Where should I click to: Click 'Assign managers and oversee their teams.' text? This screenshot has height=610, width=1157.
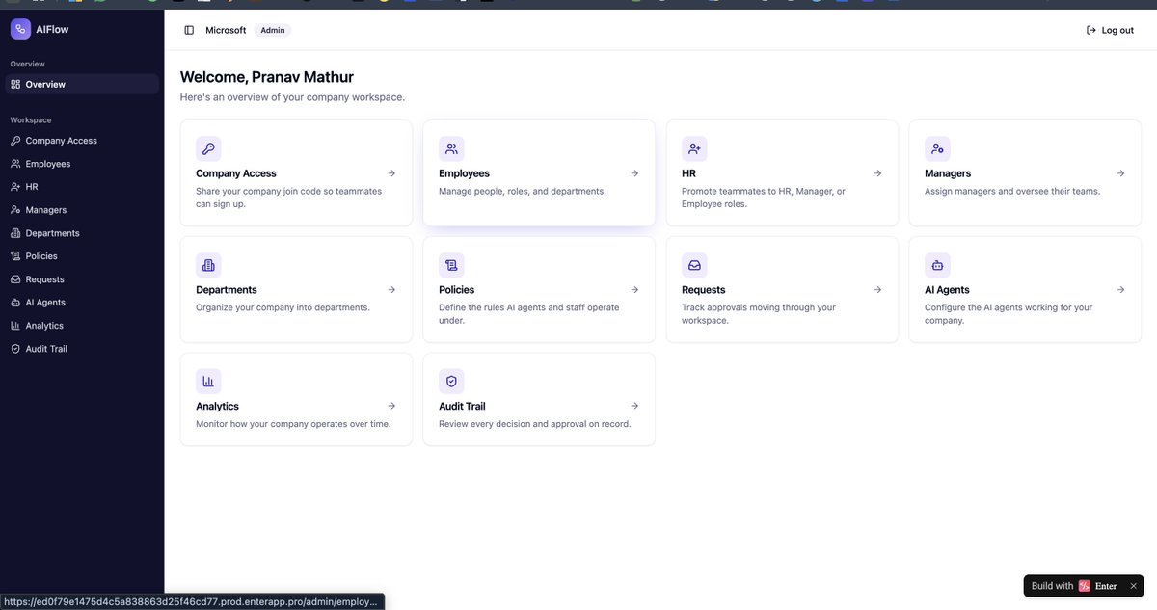pos(1012,191)
